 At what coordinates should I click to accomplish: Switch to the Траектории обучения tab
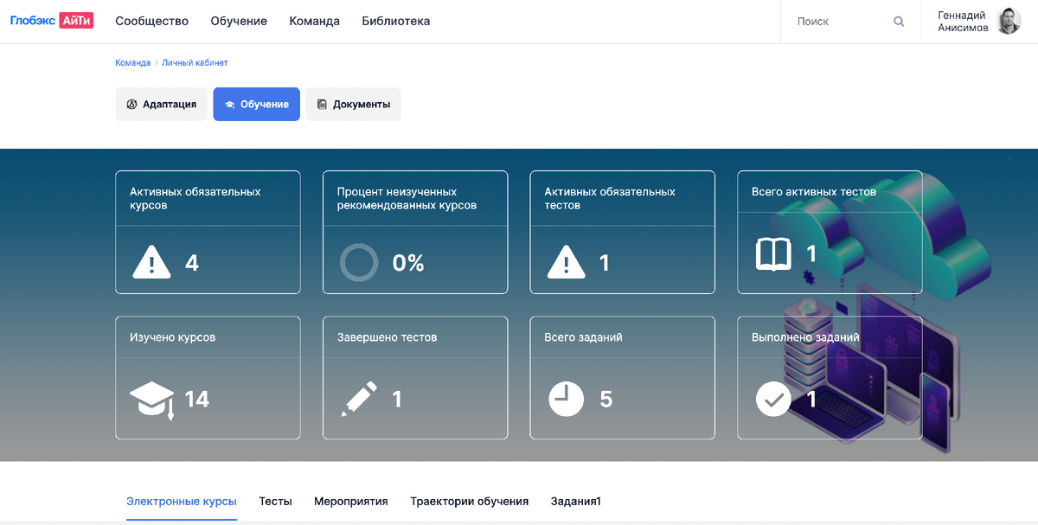(470, 502)
